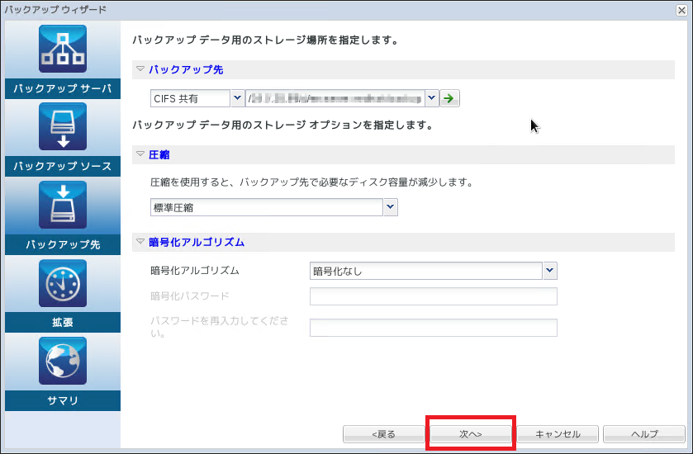Select the Backup Destination disk icon
Image resolution: width=693 pixels, height=454 pixels.
pyautogui.click(x=62, y=205)
